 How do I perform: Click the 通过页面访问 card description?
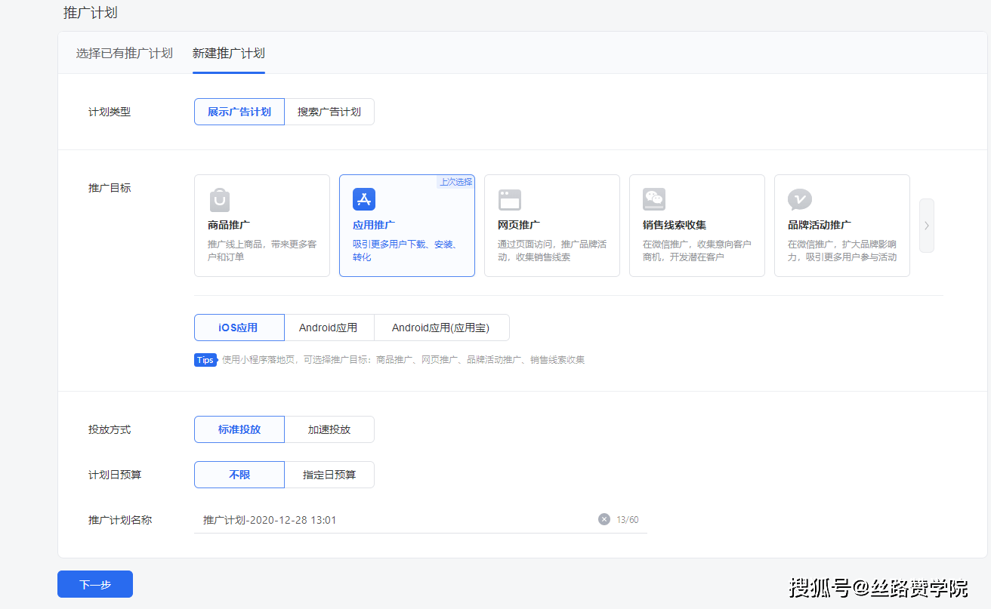[x=552, y=251]
